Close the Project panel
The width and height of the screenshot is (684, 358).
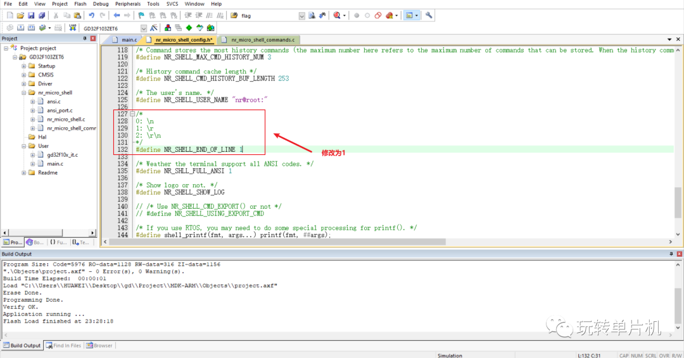[93, 39]
